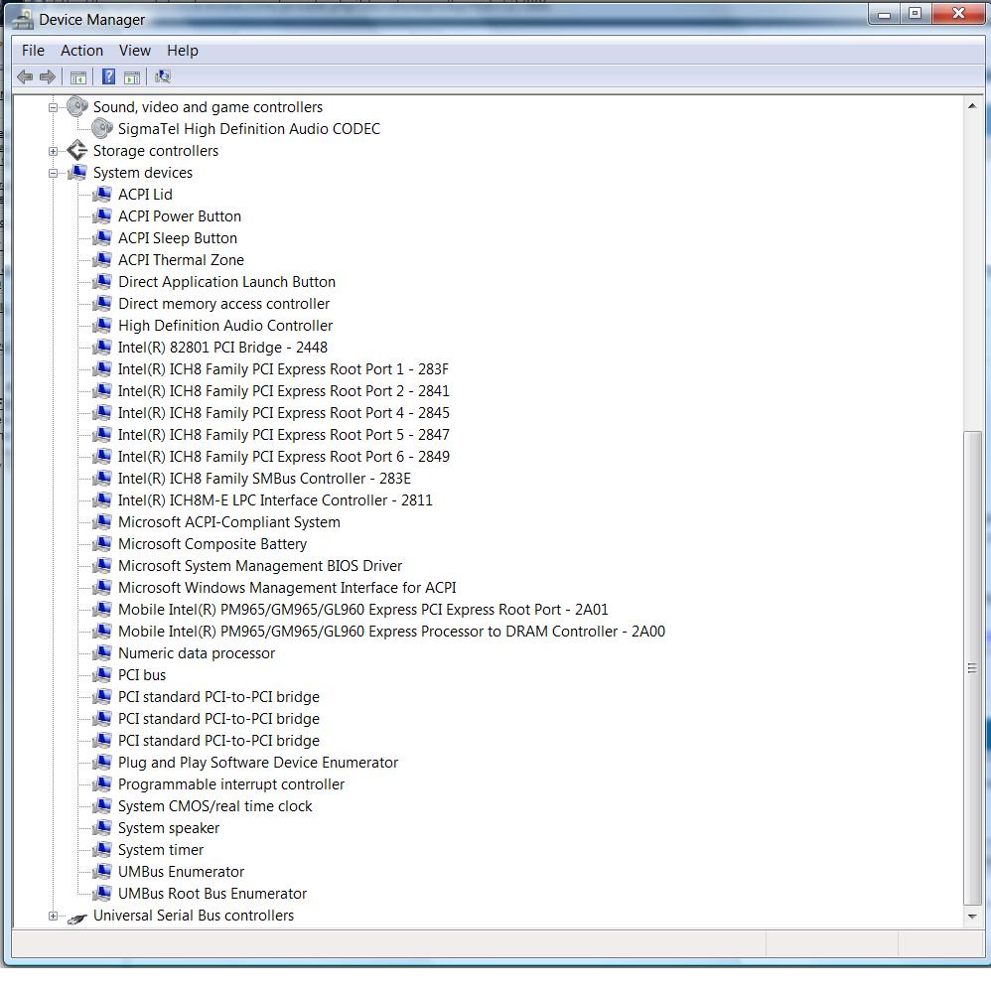991x993 pixels.
Task: Click the icon next to Microsoft Composite Battery
Action: [102, 544]
